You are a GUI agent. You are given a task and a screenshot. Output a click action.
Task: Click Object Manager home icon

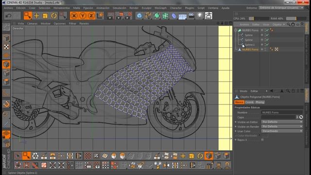(x=293, y=25)
